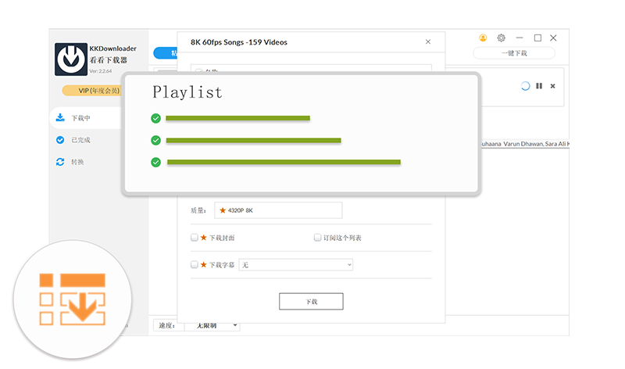This screenshot has width=625, height=369.
Task: Toggle the 下载字幕 checkbox
Action: coord(195,265)
